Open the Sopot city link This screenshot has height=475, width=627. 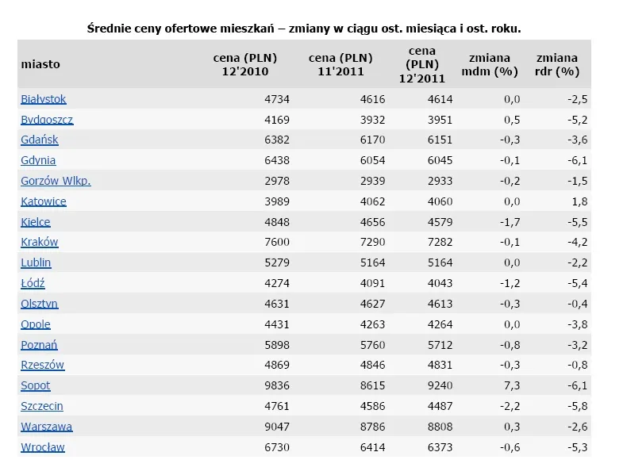(36, 385)
